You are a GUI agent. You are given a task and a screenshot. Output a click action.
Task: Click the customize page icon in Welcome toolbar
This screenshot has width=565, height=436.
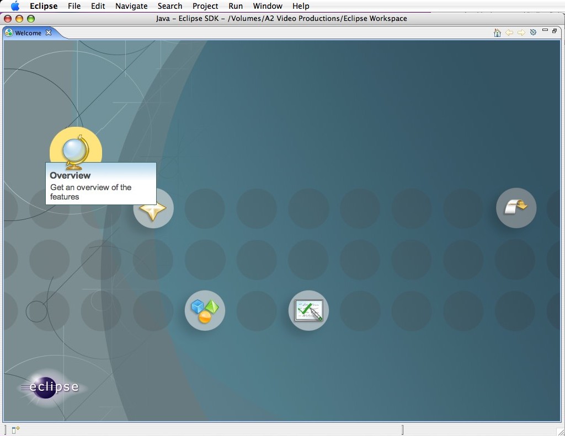533,33
